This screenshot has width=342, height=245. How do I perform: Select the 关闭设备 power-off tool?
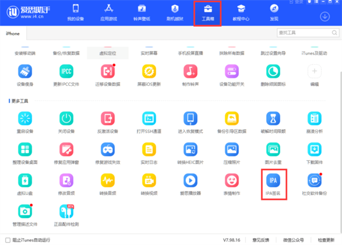(66, 119)
